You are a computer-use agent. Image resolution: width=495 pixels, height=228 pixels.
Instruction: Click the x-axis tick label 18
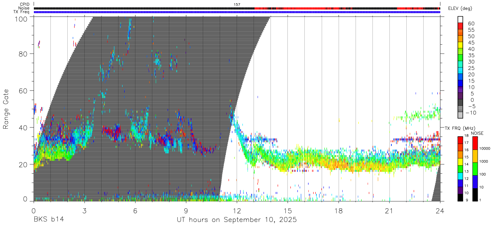(x=339, y=211)
